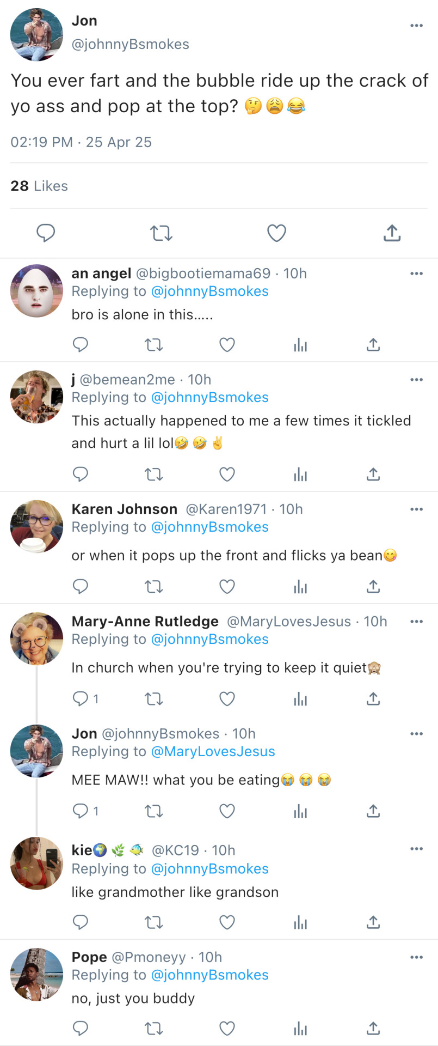The height and width of the screenshot is (1046, 438).
Task: Open the @johnnyBsmokes link in Pope's reply
Action: 209,975
